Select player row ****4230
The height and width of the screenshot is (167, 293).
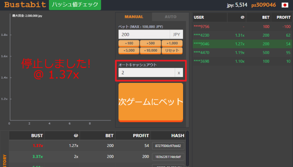[242, 35]
